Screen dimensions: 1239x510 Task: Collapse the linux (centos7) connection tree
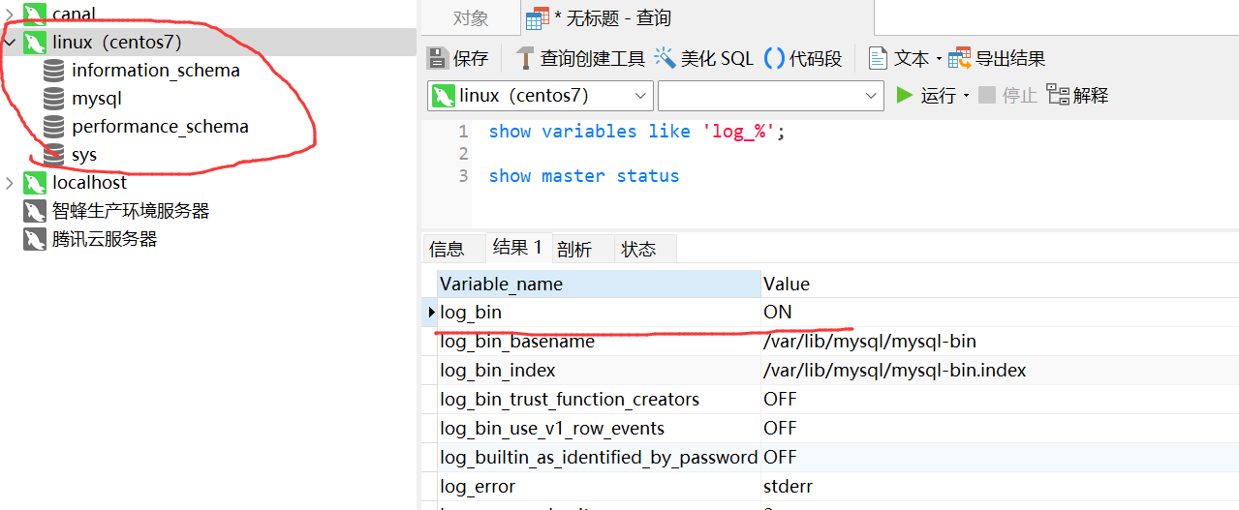10,43
